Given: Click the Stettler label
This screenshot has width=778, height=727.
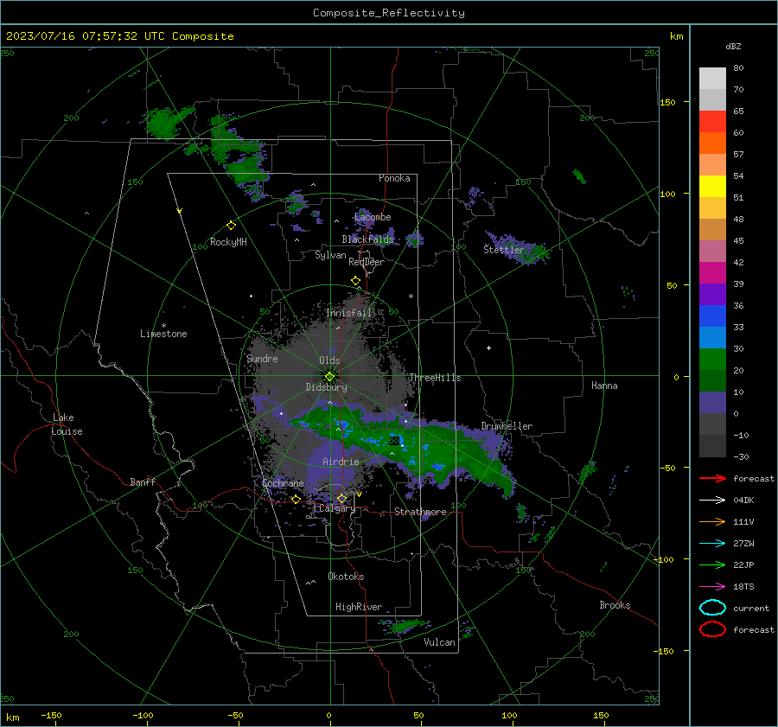Looking at the screenshot, I should tap(504, 249).
